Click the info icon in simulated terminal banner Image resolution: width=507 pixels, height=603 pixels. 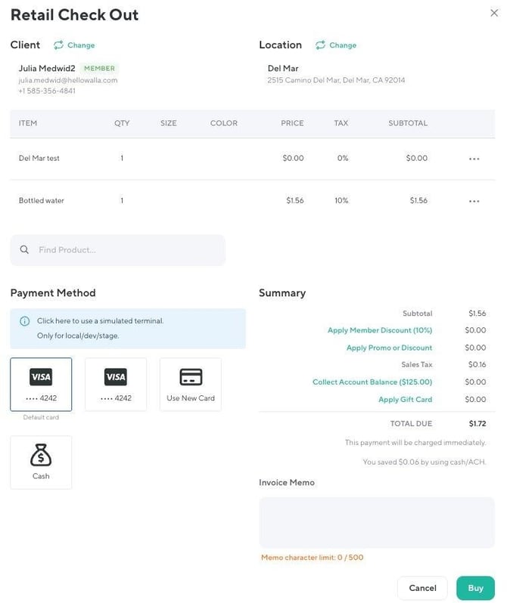point(25,321)
